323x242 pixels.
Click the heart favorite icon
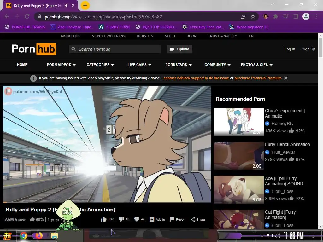tap(137, 219)
